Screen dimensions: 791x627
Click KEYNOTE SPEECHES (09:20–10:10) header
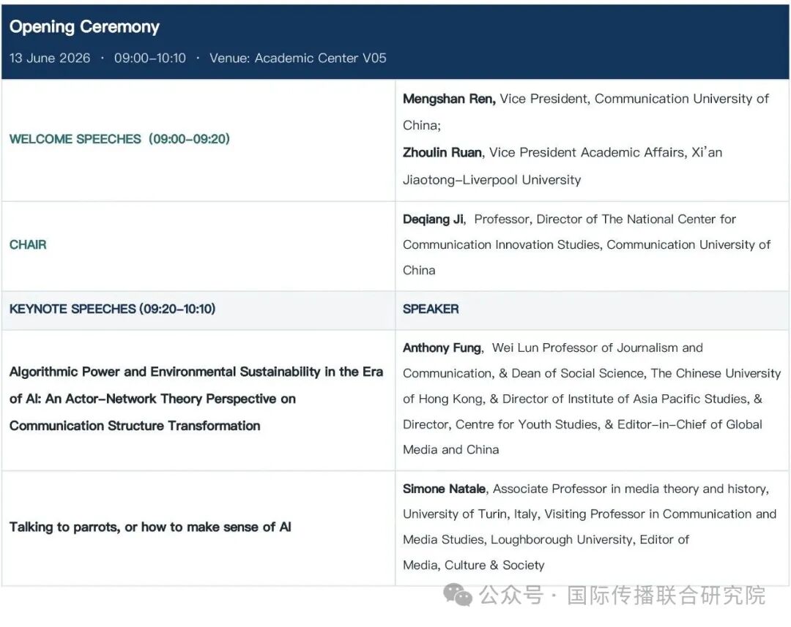click(113, 309)
